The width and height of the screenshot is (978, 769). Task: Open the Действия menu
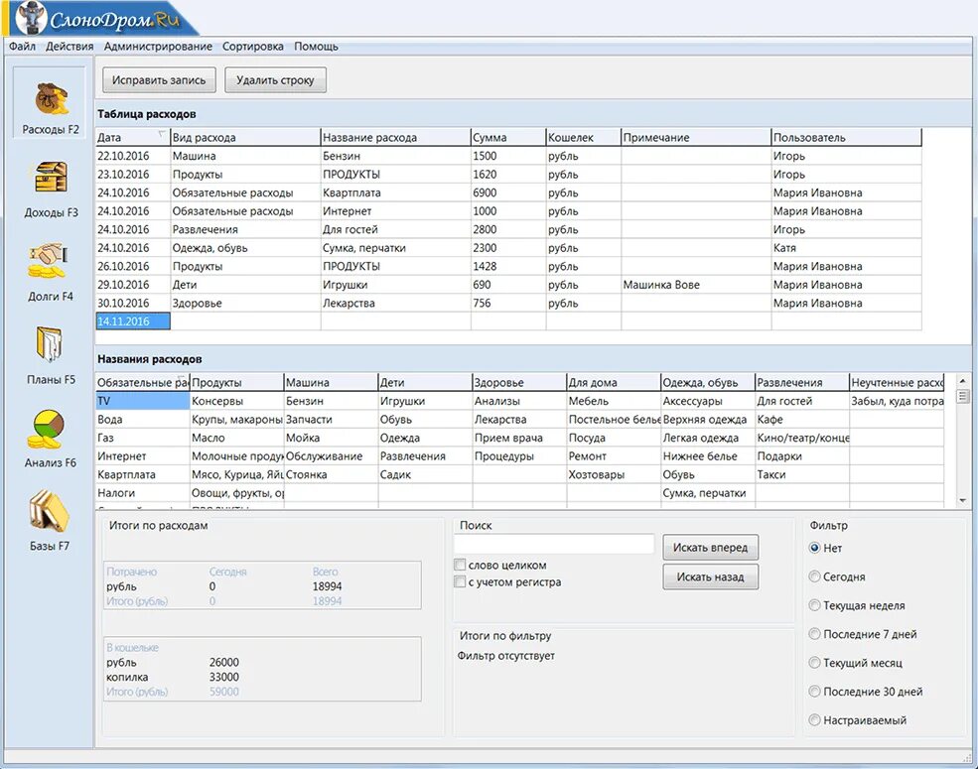70,46
